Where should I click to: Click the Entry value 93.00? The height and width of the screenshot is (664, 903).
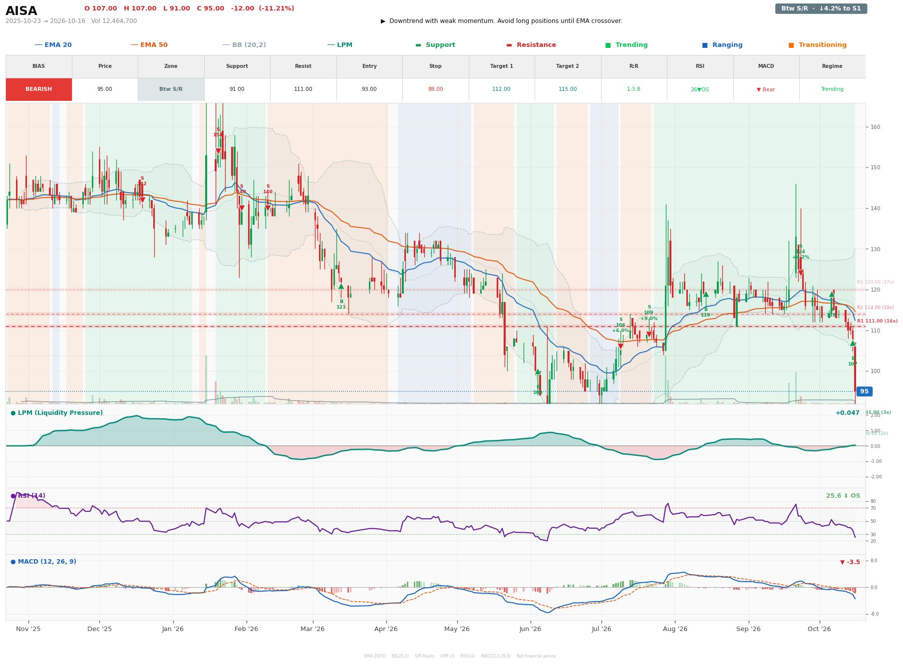[x=369, y=89]
